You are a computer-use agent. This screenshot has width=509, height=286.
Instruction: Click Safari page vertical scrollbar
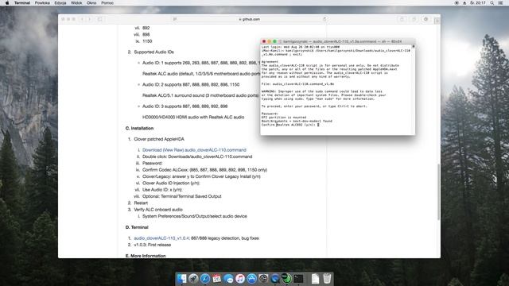pos(439,192)
